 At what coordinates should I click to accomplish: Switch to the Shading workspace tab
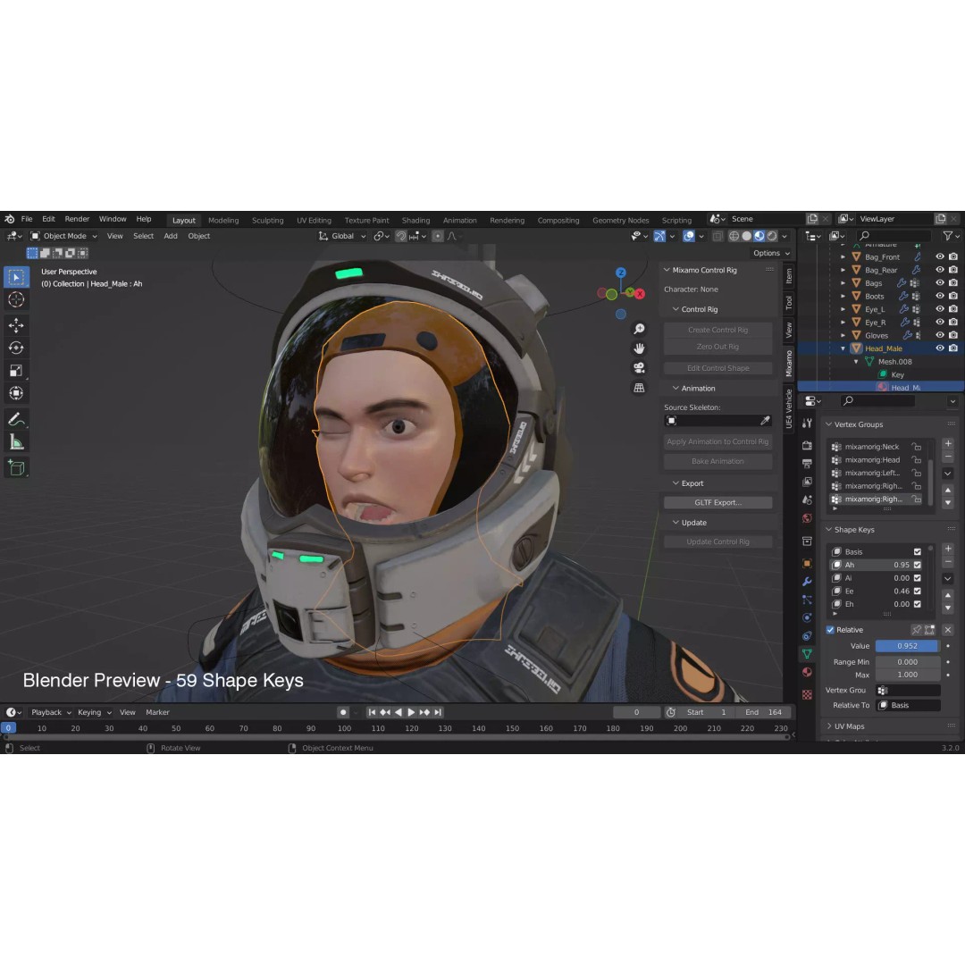click(x=416, y=221)
